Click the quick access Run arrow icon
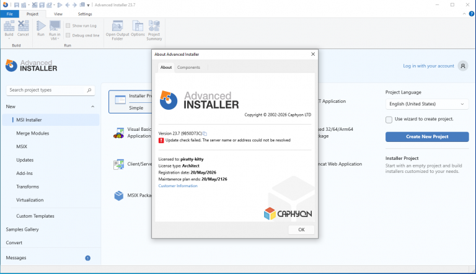 click(x=59, y=5)
